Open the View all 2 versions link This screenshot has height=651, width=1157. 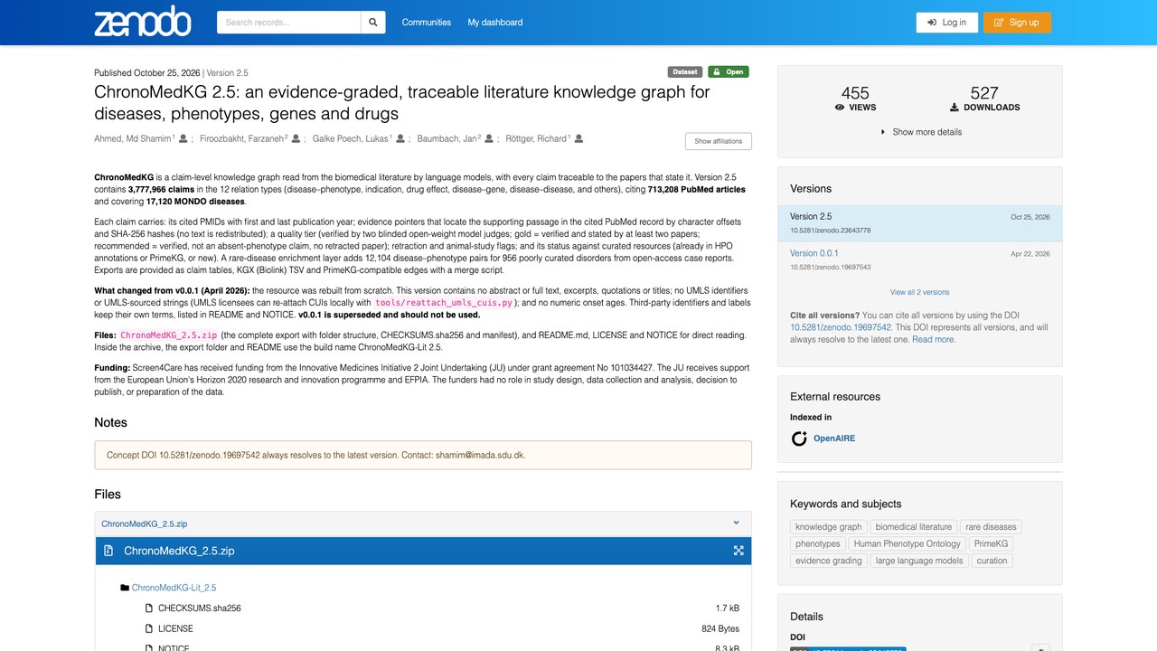[x=920, y=292]
